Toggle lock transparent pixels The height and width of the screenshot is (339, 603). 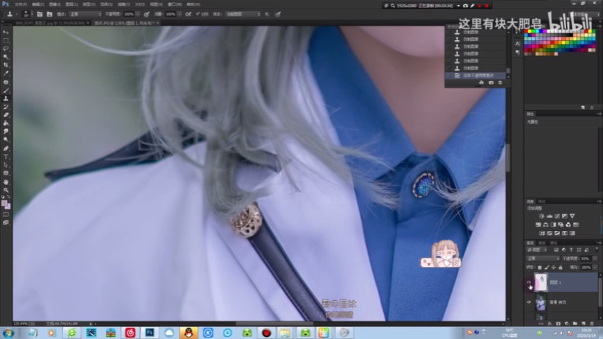(x=540, y=268)
